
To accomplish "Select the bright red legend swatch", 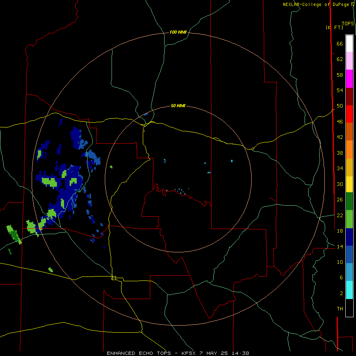I will pyautogui.click(x=349, y=114).
